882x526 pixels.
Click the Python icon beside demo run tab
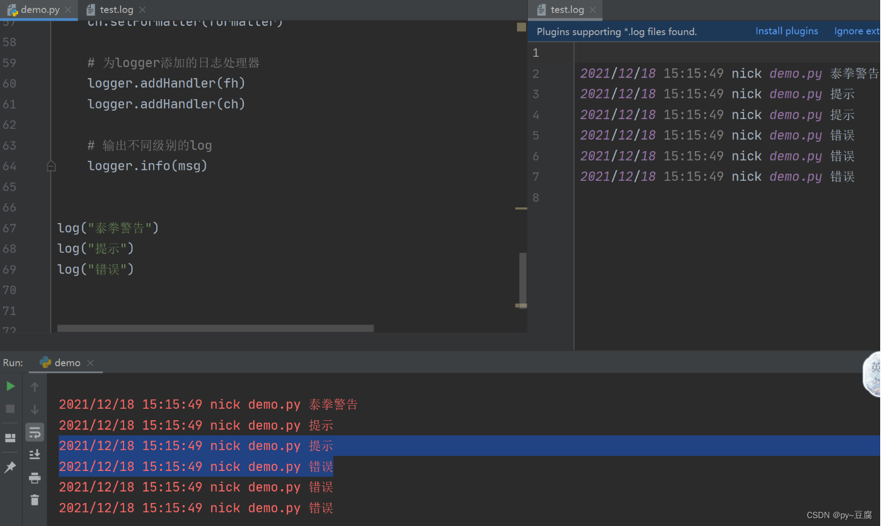[45, 362]
